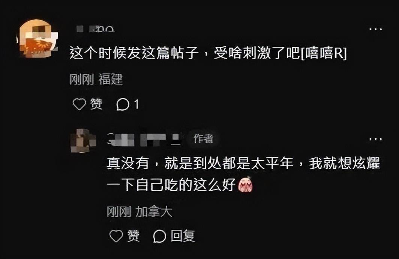
Task: Open the three-dot menu on the author's reply
Action: (376, 139)
